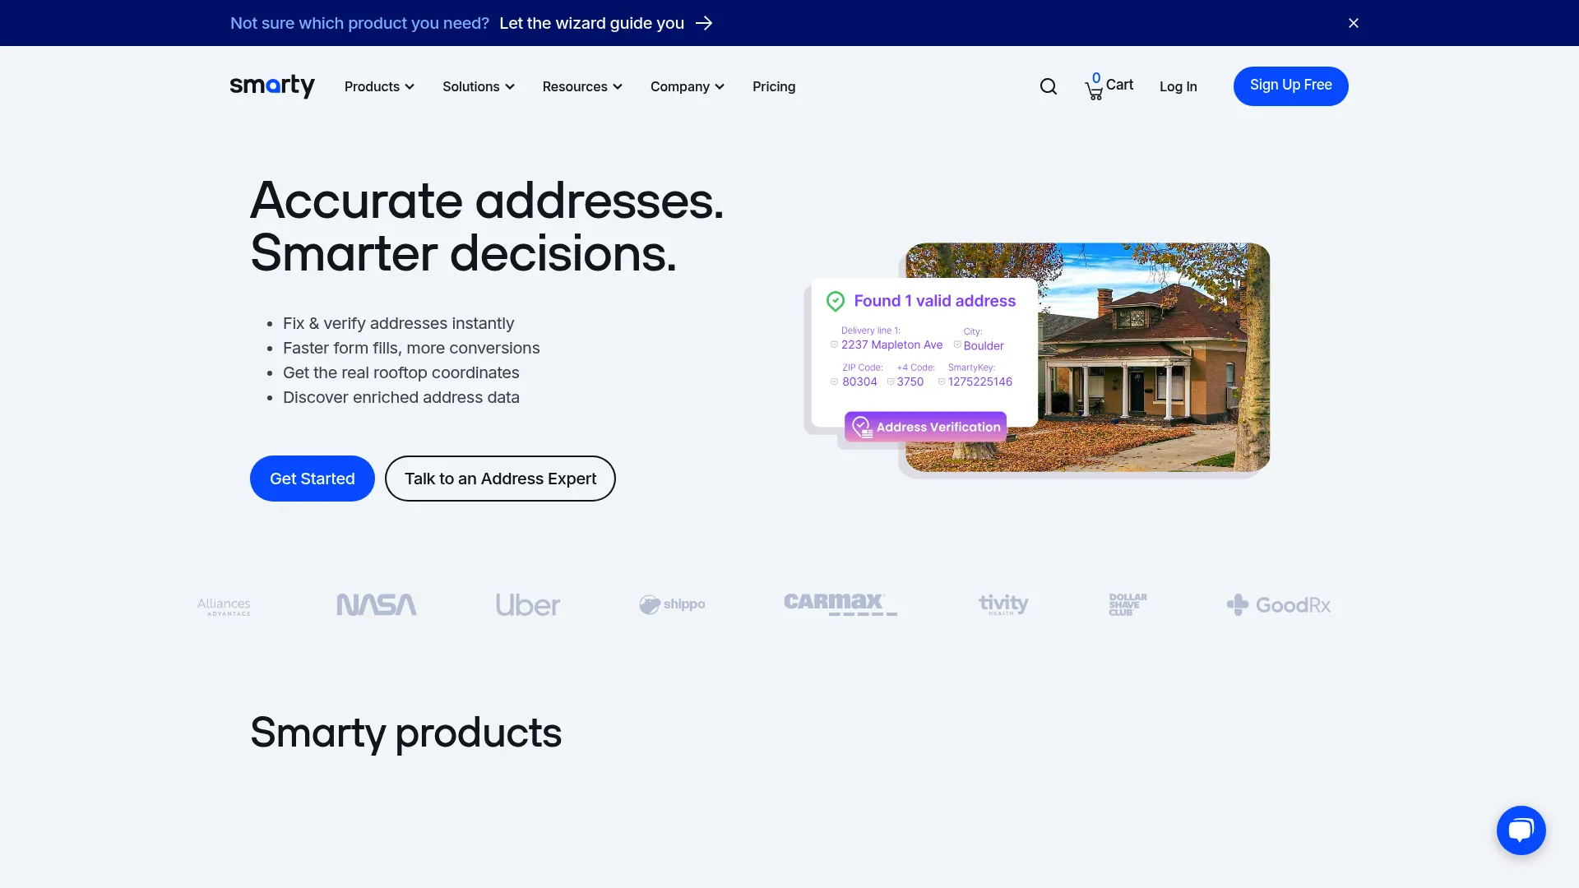Click the Shippo logo

tap(672, 604)
